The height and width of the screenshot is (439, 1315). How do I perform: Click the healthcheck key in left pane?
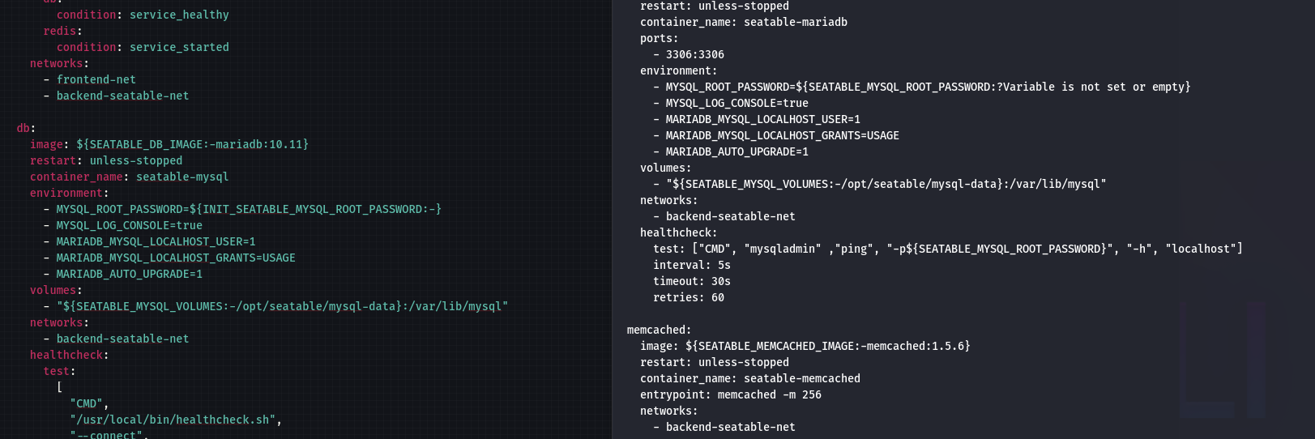coord(69,355)
